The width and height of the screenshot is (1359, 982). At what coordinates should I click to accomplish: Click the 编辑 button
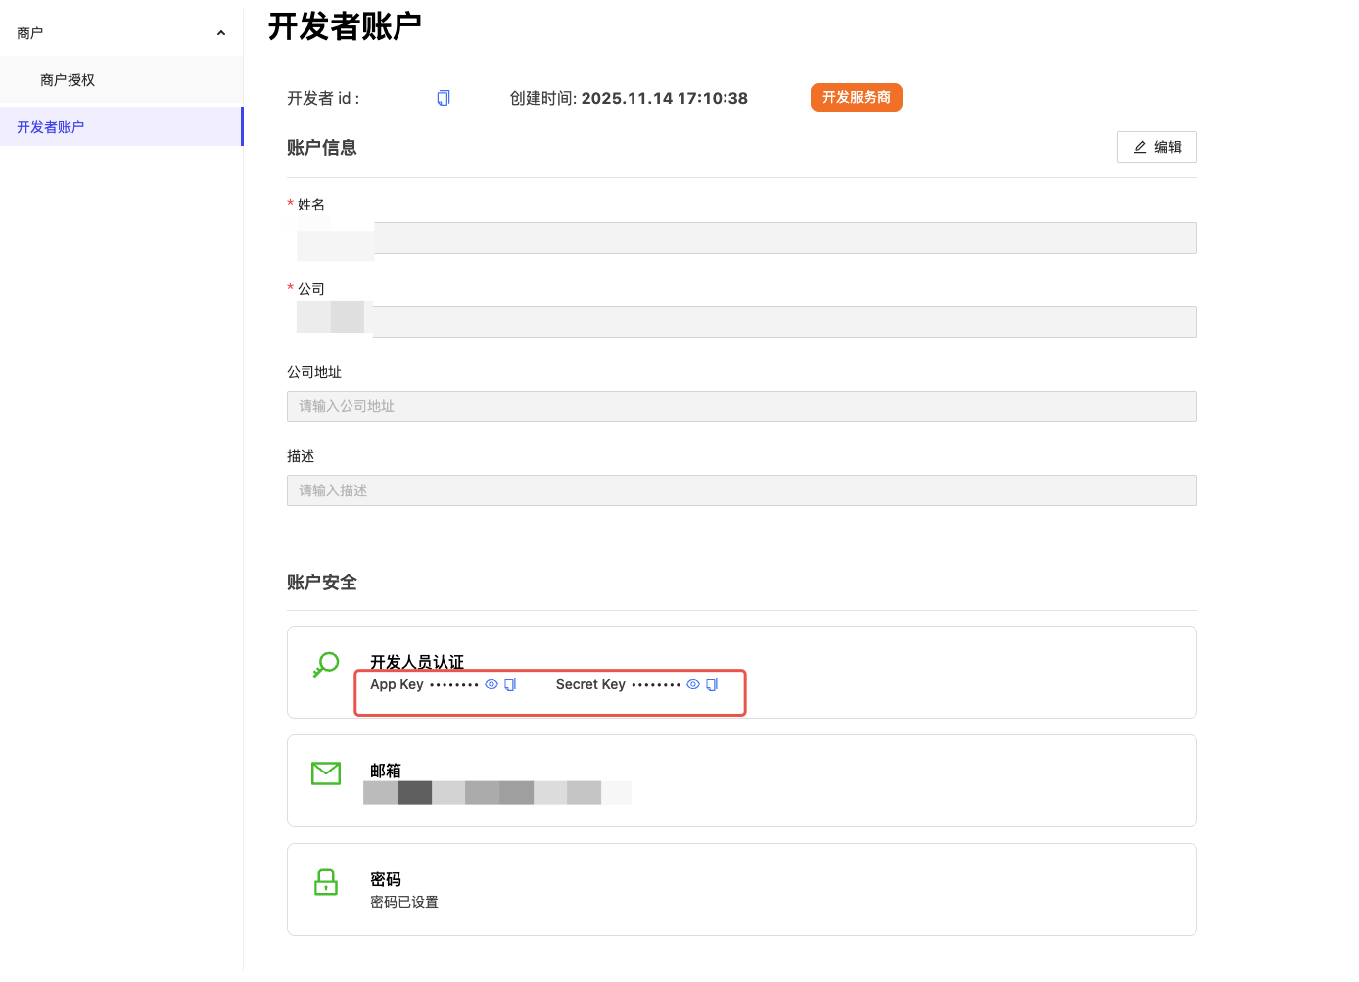pos(1157,147)
